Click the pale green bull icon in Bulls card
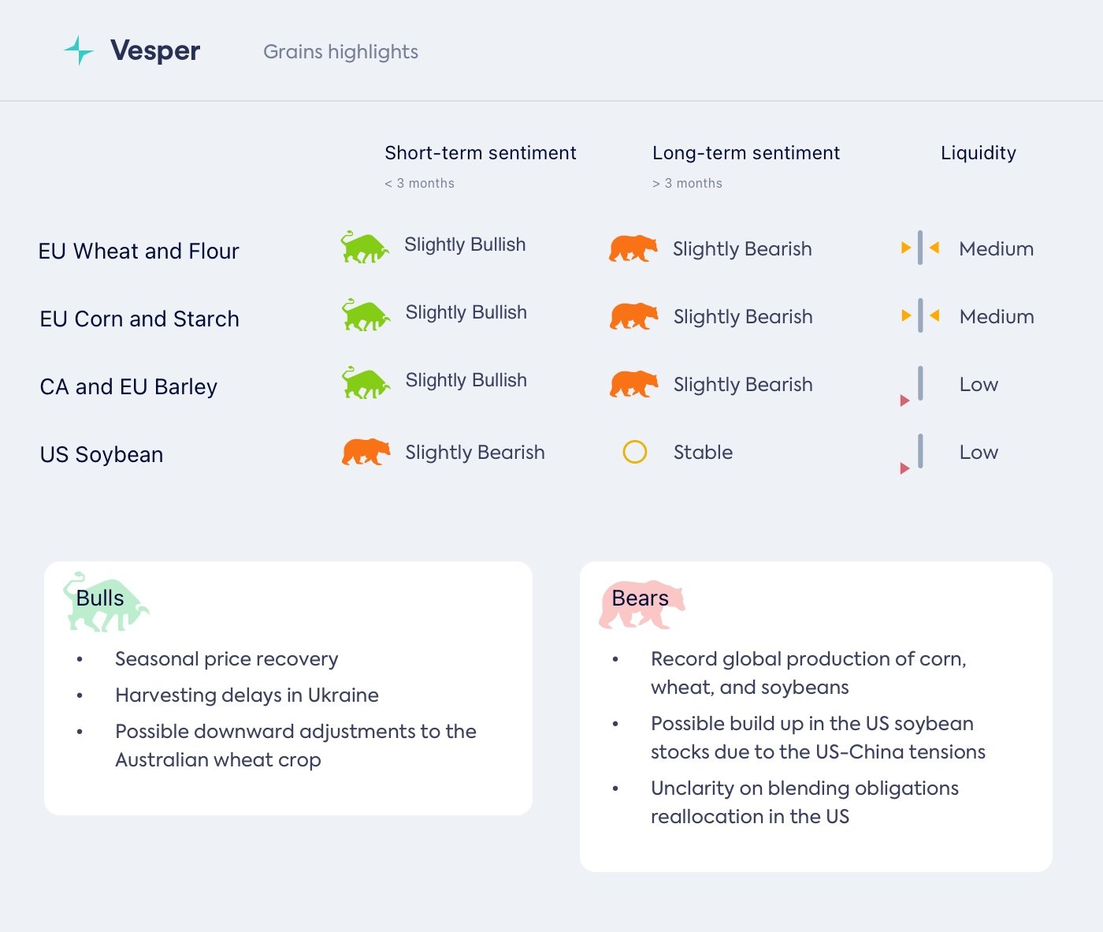 (105, 602)
